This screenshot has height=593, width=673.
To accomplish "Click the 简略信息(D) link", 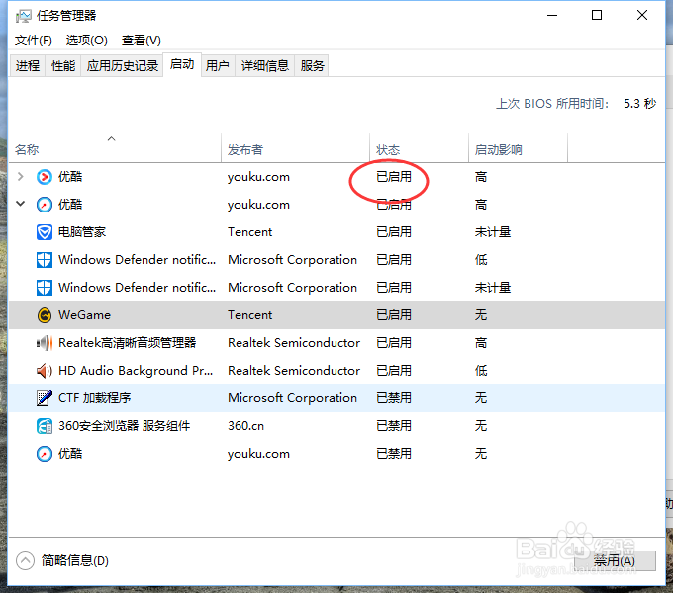I will coord(74,560).
